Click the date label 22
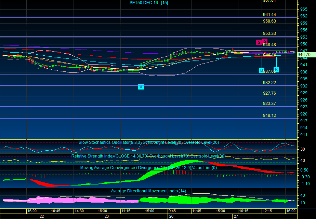The image size is (316, 219). point(42,216)
